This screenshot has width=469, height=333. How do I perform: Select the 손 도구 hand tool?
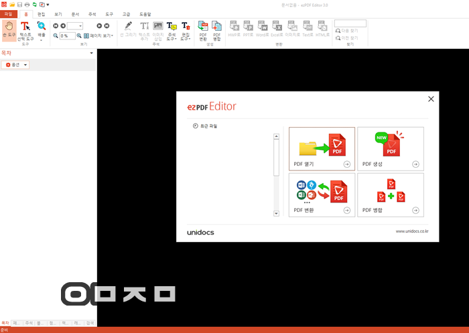[9, 31]
